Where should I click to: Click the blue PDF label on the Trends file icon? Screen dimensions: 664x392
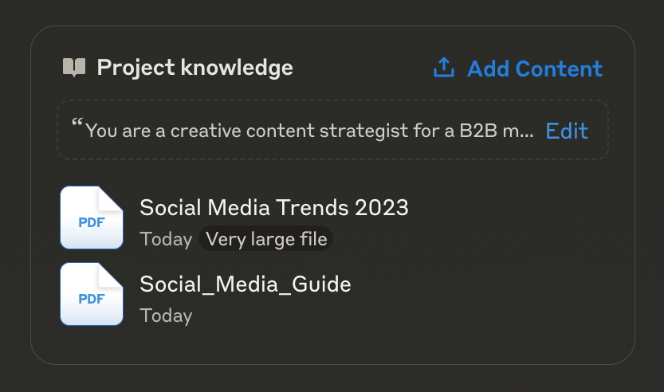(92, 222)
